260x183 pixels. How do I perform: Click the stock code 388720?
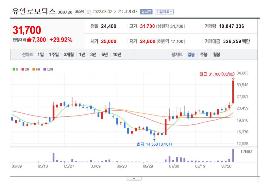tap(65, 12)
